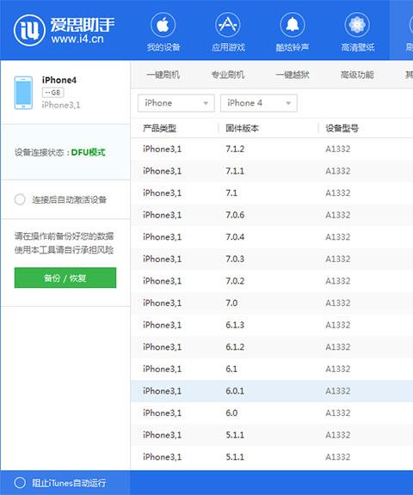Open the 我的设备 Apple icon
This screenshot has height=495, width=413.
(x=163, y=25)
